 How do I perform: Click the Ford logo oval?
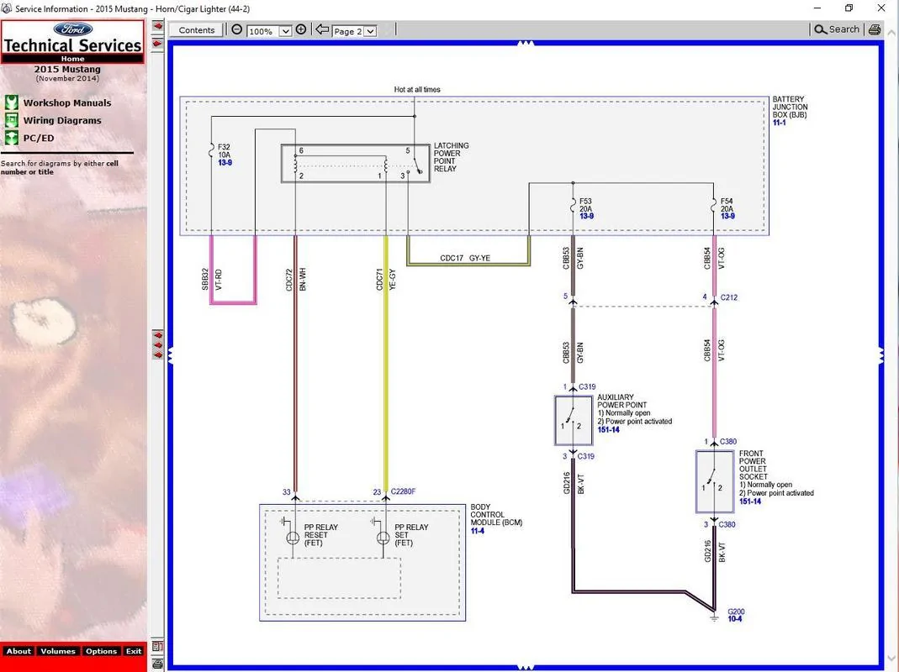(x=73, y=29)
